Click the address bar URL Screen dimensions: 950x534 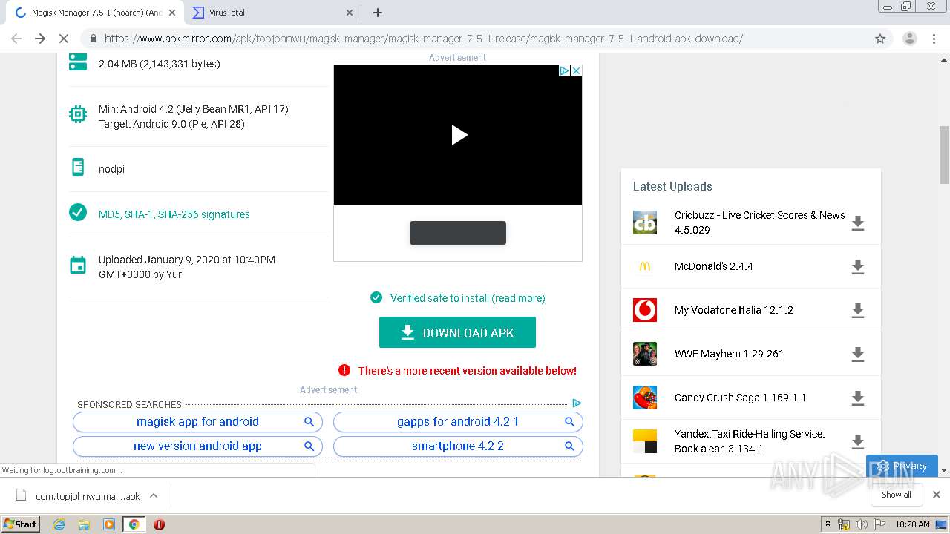[423, 39]
